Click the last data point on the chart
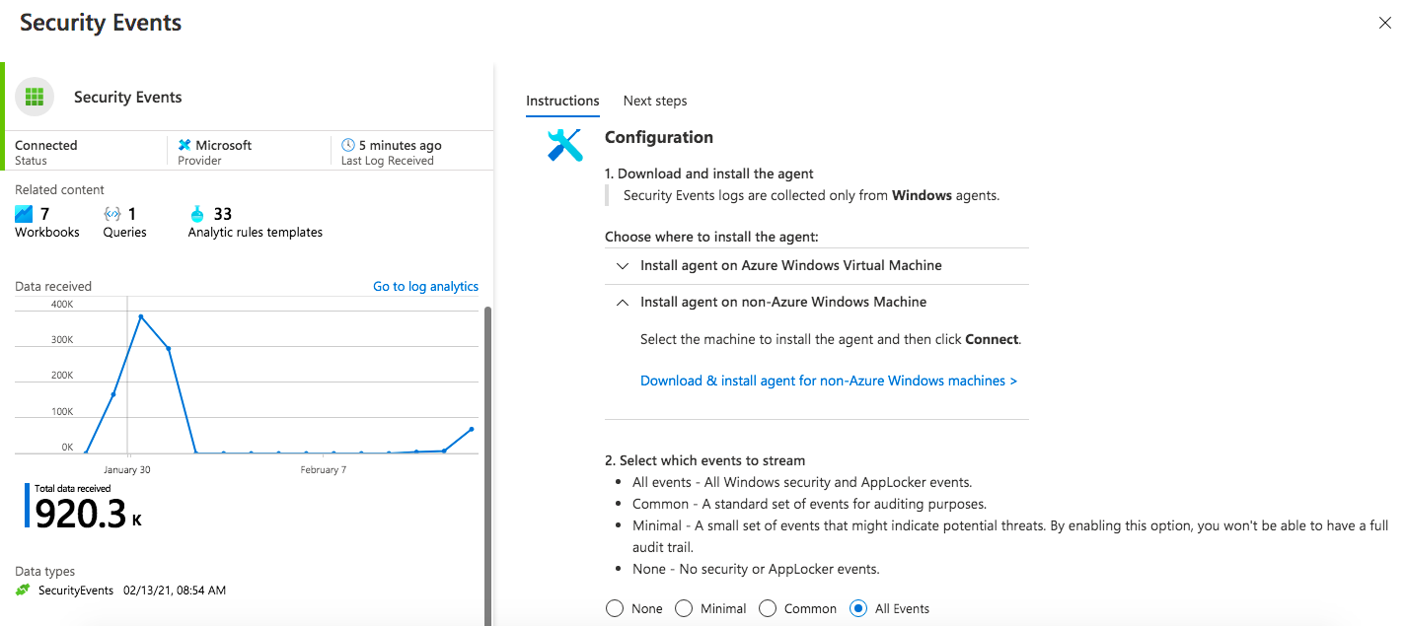Viewport: 1405px width, 626px height. point(472,429)
